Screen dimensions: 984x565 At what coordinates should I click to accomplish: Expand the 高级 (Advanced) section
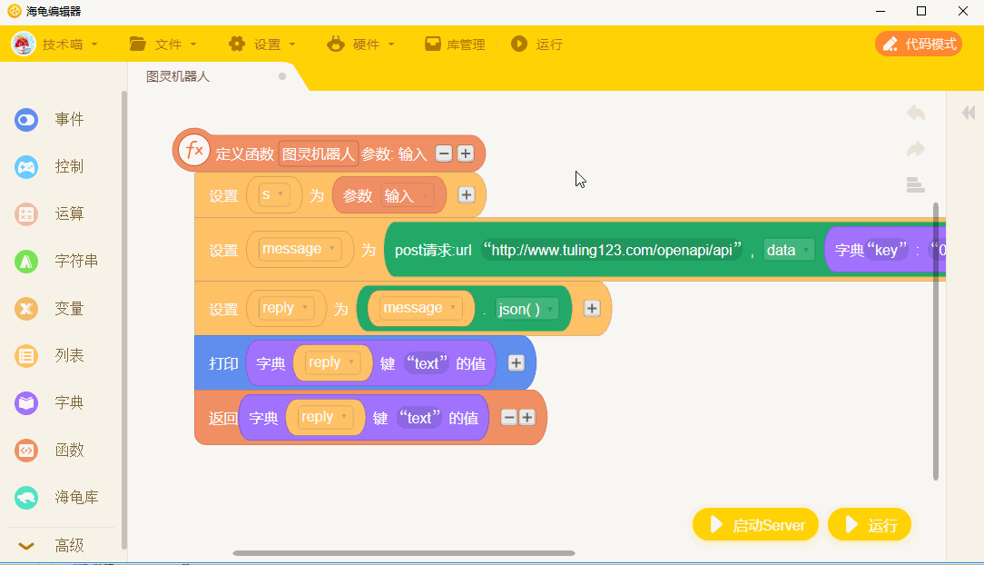click(x=56, y=546)
